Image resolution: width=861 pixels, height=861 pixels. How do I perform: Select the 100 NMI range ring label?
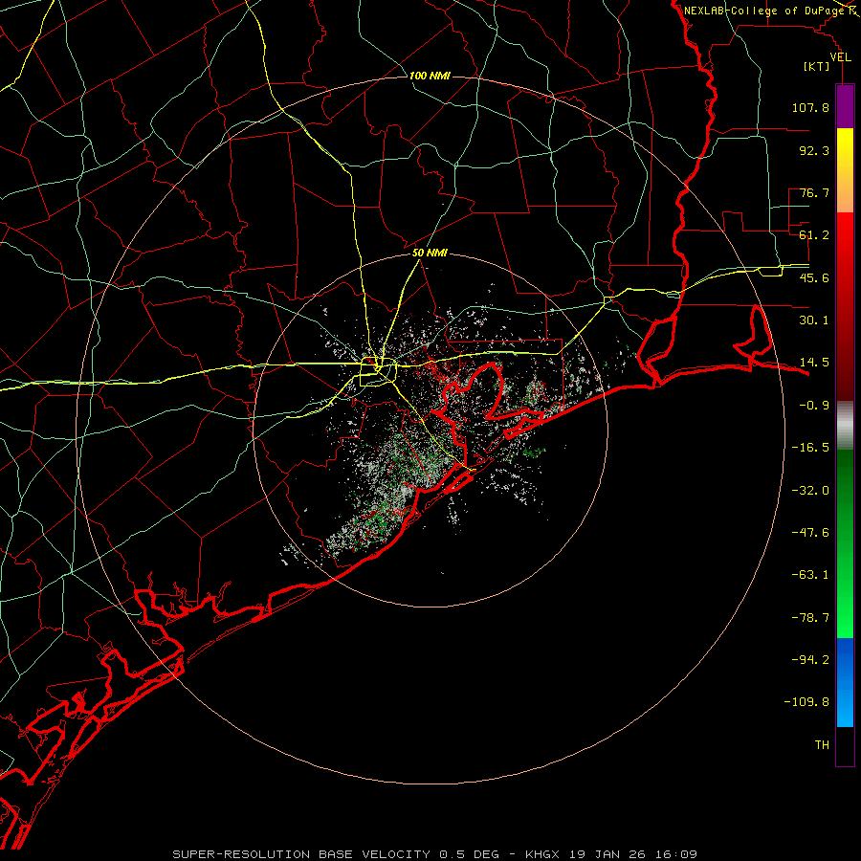click(430, 76)
